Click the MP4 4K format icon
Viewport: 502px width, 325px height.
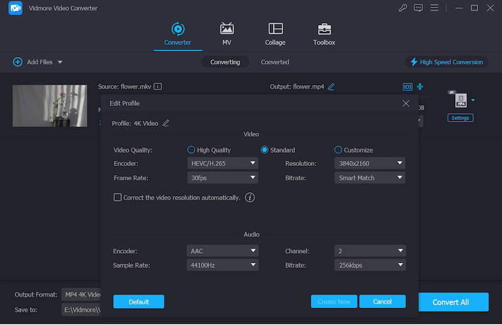click(460, 100)
